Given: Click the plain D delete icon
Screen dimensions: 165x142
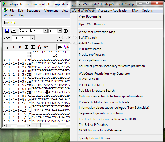Looking at the screenshot, I should coord(20,47).
